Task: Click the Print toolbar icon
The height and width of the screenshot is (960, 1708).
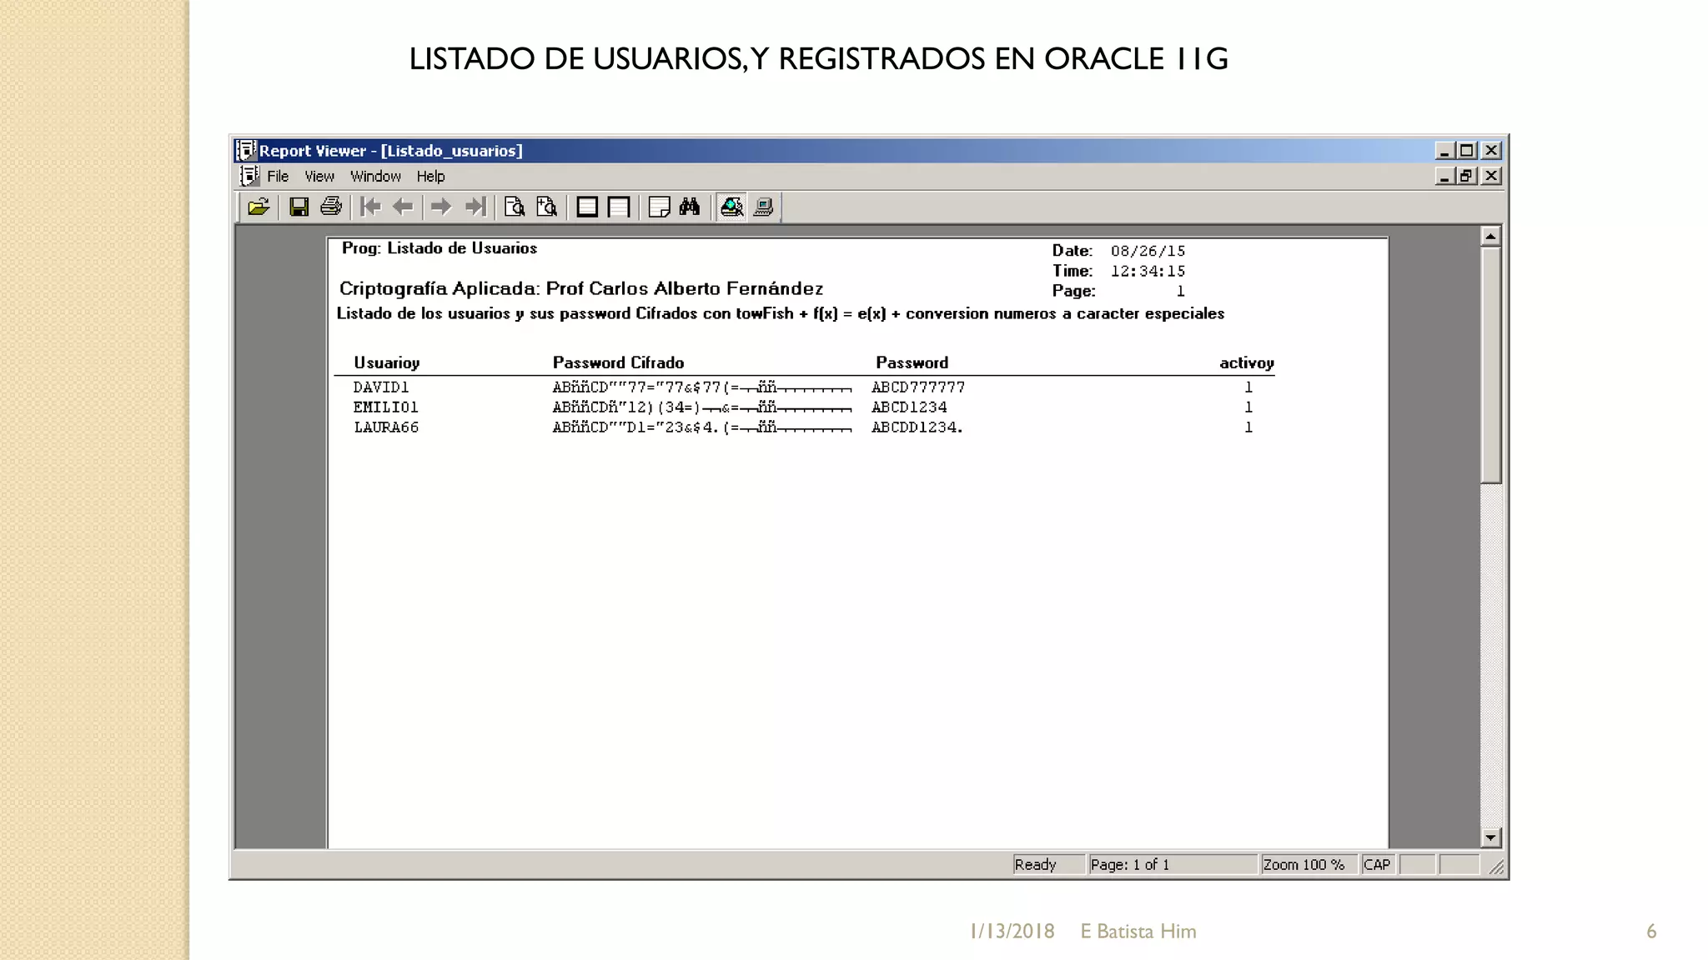Action: [331, 207]
